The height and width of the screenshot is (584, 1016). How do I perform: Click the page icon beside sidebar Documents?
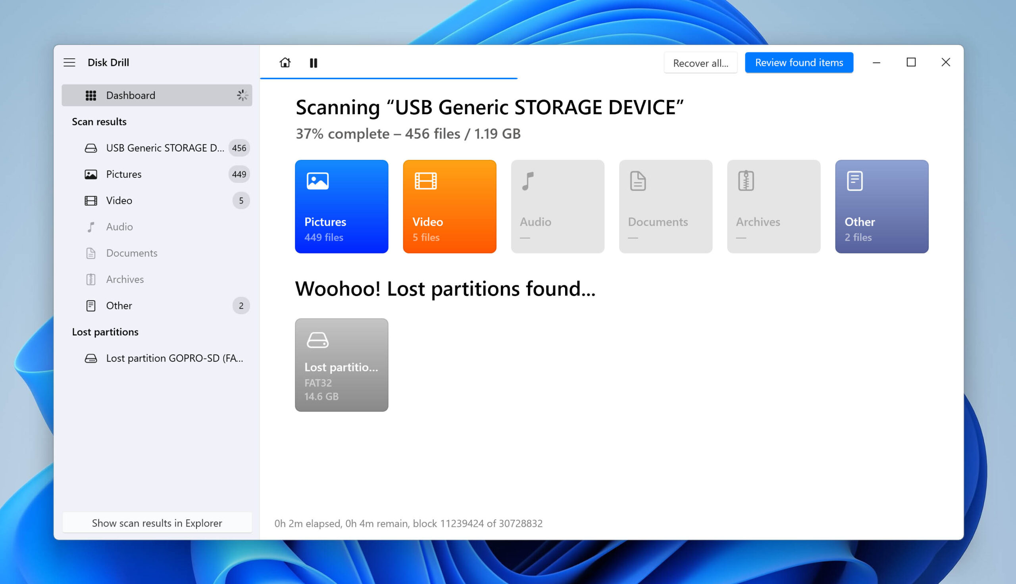click(x=91, y=254)
